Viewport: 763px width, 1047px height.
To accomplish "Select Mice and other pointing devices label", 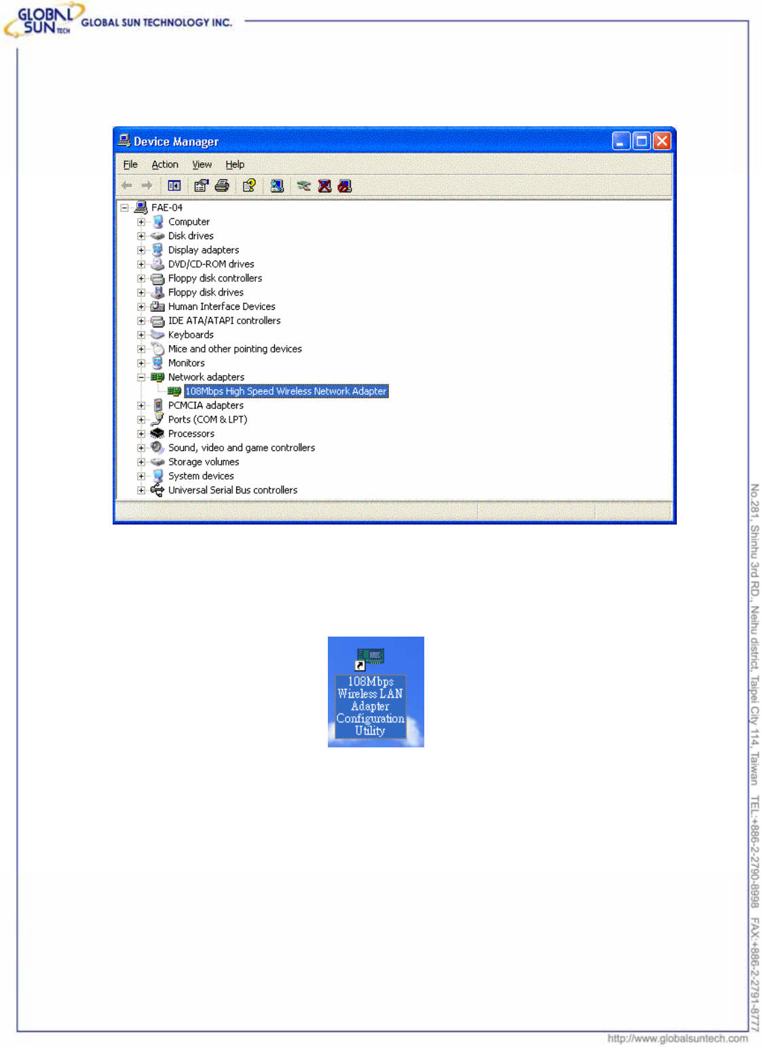I will pyautogui.click(x=235, y=349).
